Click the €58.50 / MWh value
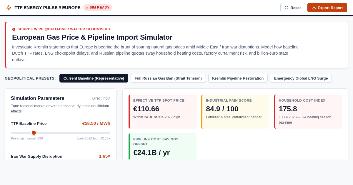 (x=96, y=123)
